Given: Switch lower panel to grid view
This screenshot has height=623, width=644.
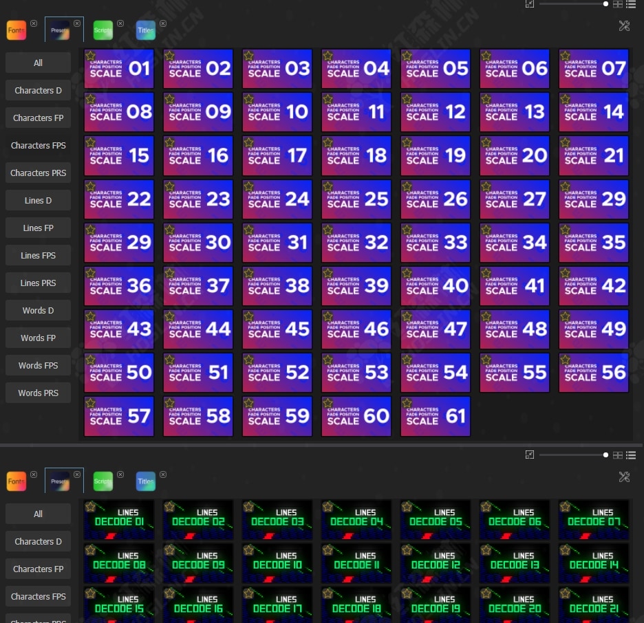Looking at the screenshot, I should pyautogui.click(x=618, y=455).
